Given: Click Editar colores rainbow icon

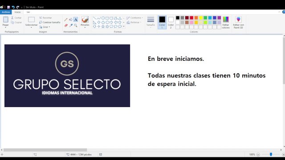Looking at the screenshot, I should tap(226, 20).
